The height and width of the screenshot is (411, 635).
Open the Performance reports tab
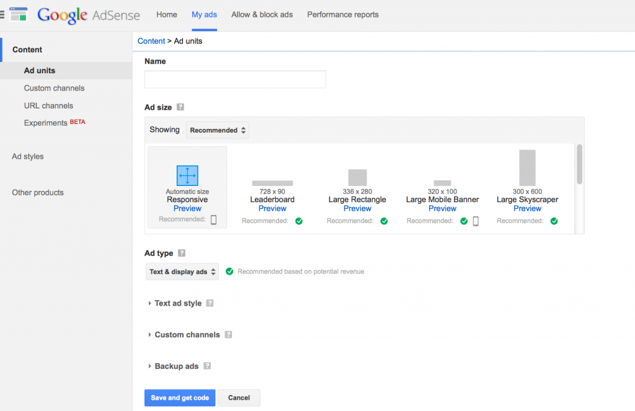(x=343, y=15)
